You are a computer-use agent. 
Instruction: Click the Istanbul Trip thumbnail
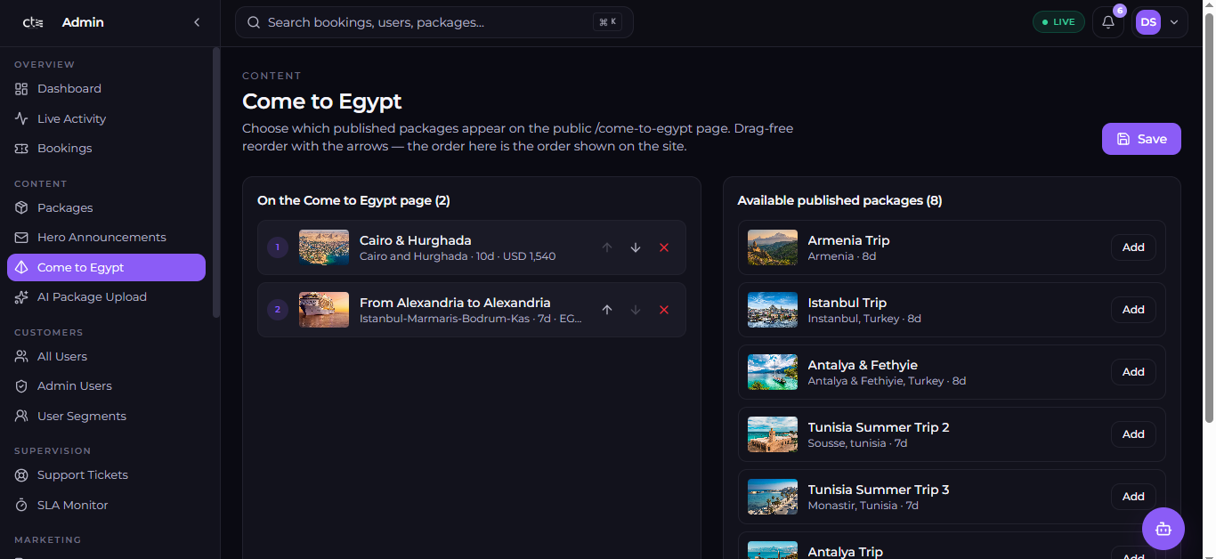click(x=773, y=310)
